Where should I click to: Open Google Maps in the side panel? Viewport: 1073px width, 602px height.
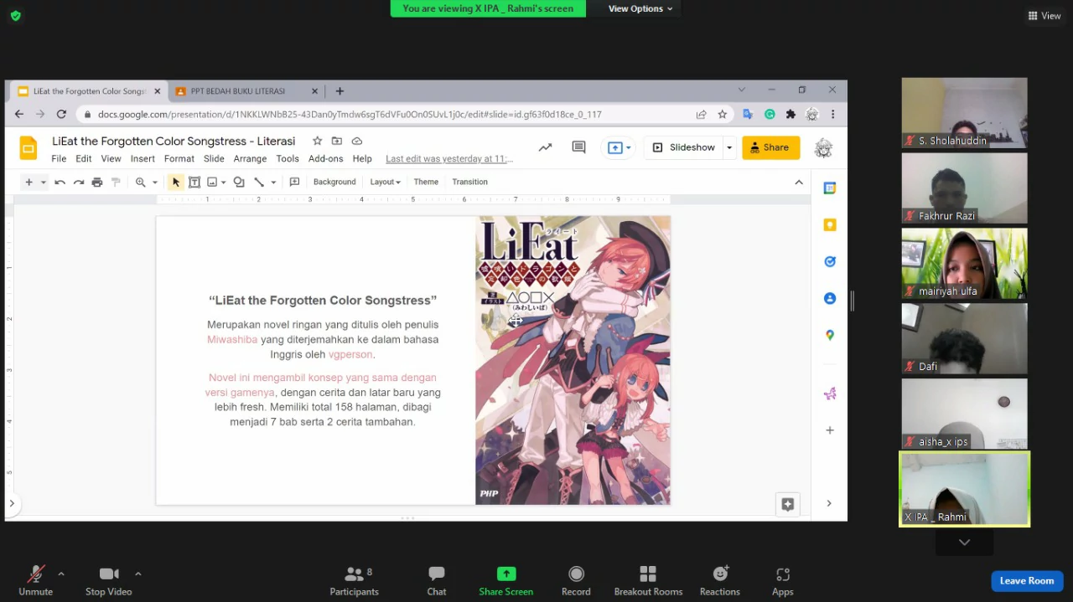(830, 335)
